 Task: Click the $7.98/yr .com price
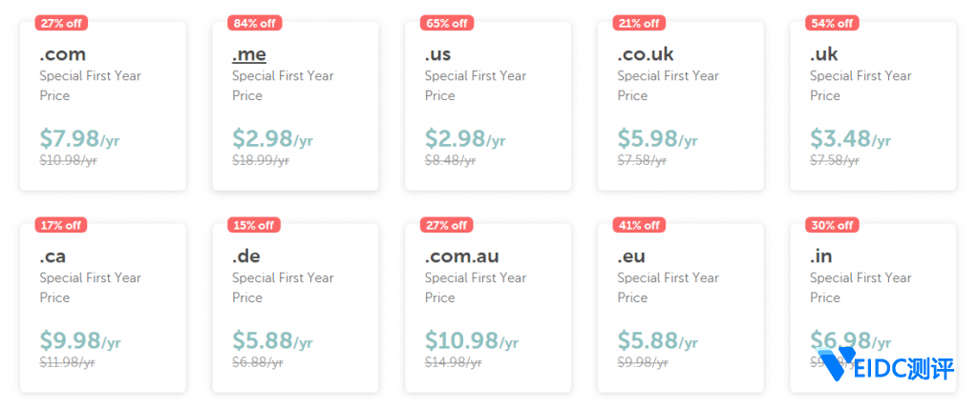(x=80, y=139)
